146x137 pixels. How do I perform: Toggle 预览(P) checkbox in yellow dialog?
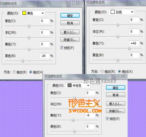pyautogui.click(x=62, y=48)
